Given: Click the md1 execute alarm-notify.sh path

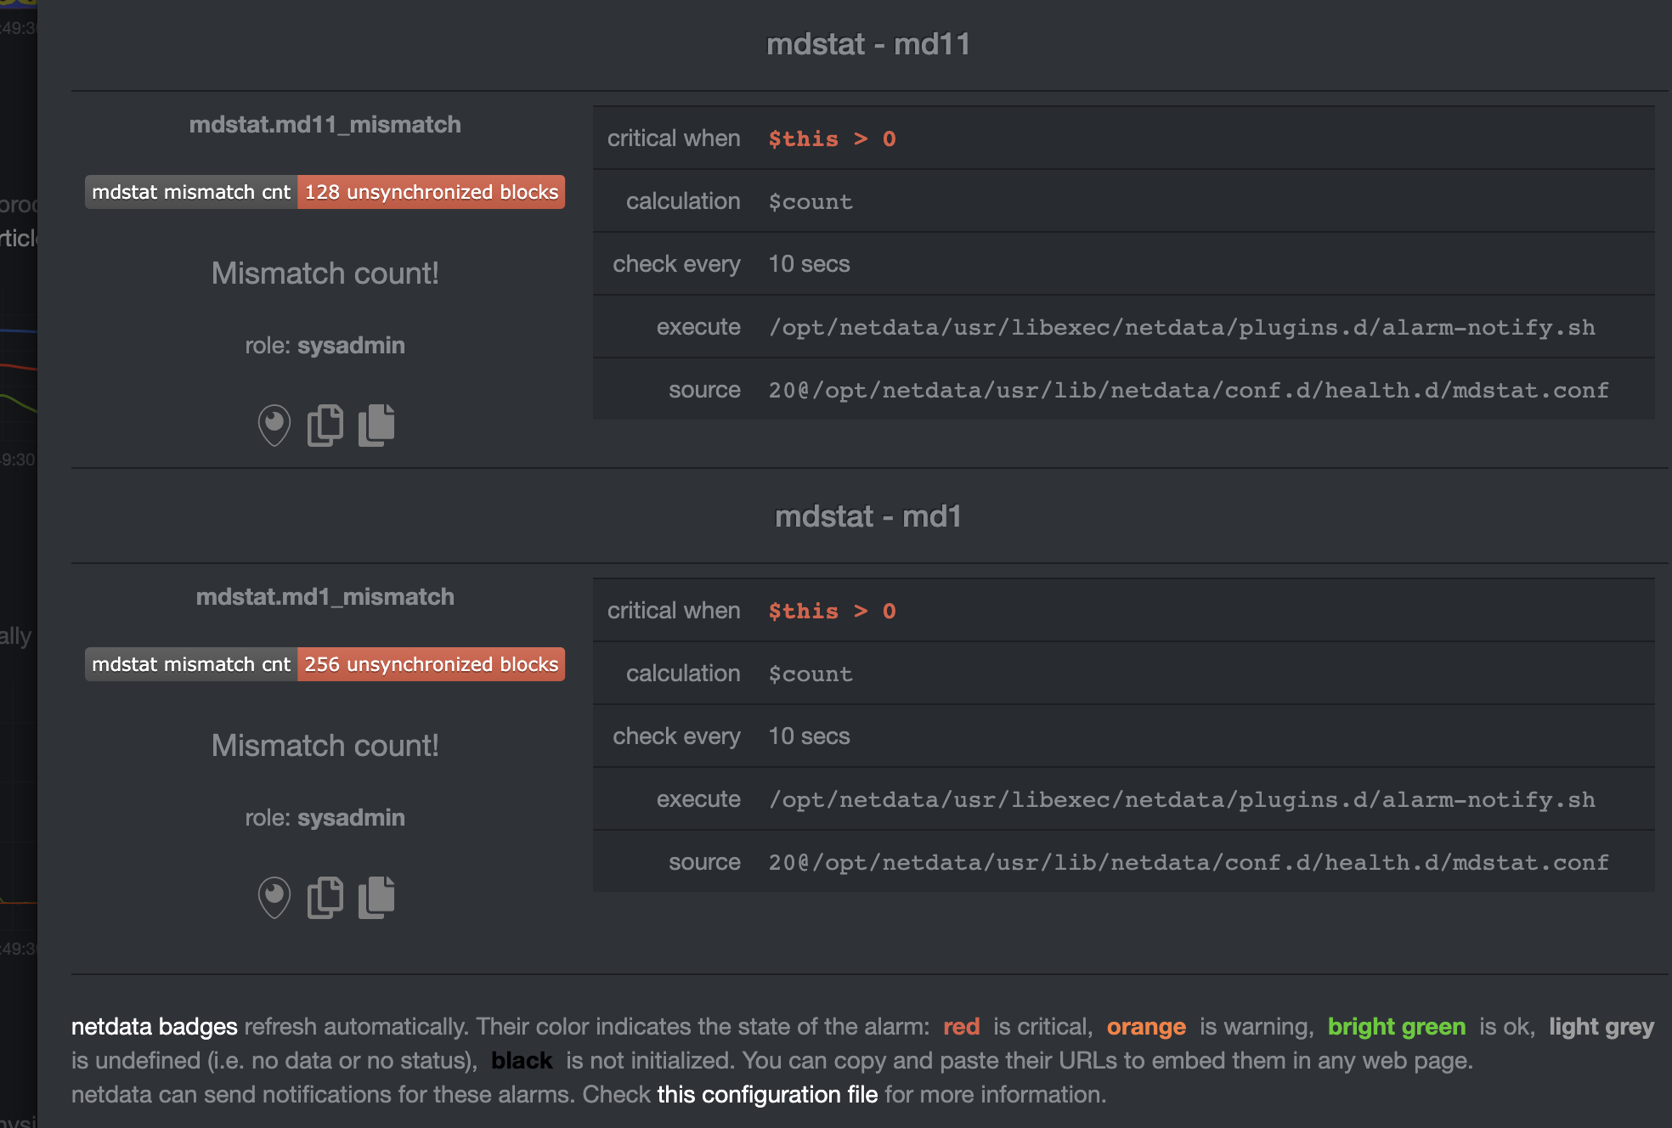Looking at the screenshot, I should (x=1181, y=800).
